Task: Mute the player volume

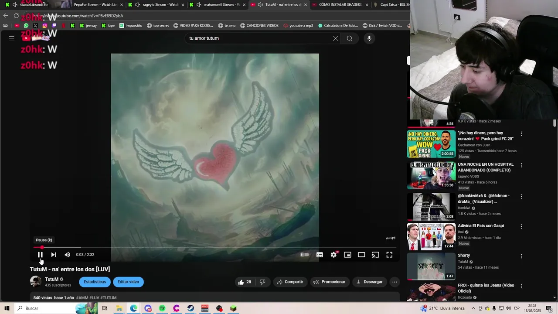Action: tap(67, 255)
